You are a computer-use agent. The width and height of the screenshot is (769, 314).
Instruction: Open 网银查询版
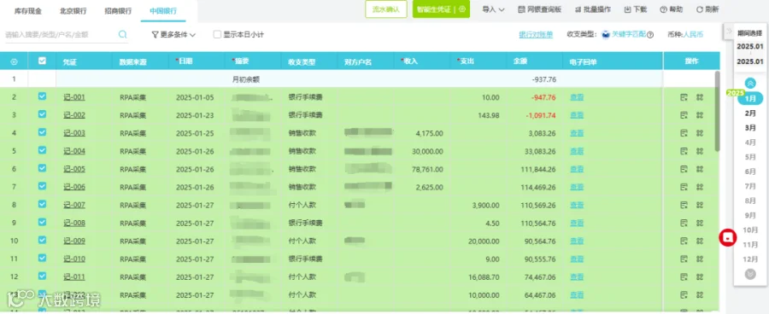coord(539,9)
